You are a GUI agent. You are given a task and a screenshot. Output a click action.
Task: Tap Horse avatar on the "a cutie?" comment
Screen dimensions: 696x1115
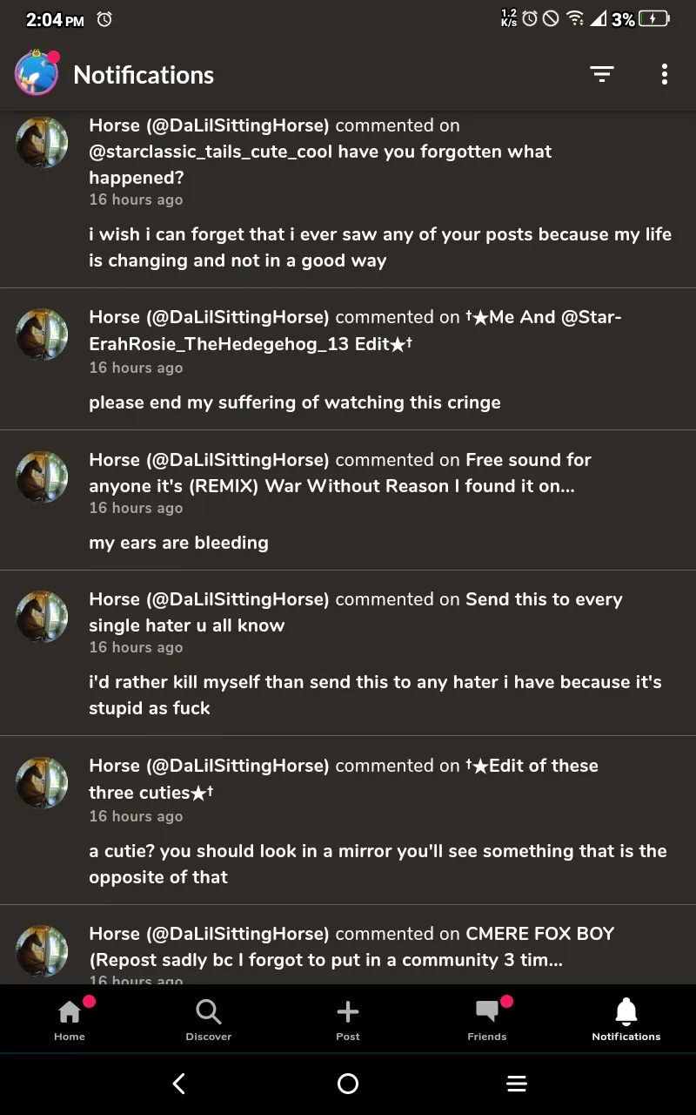pos(42,783)
